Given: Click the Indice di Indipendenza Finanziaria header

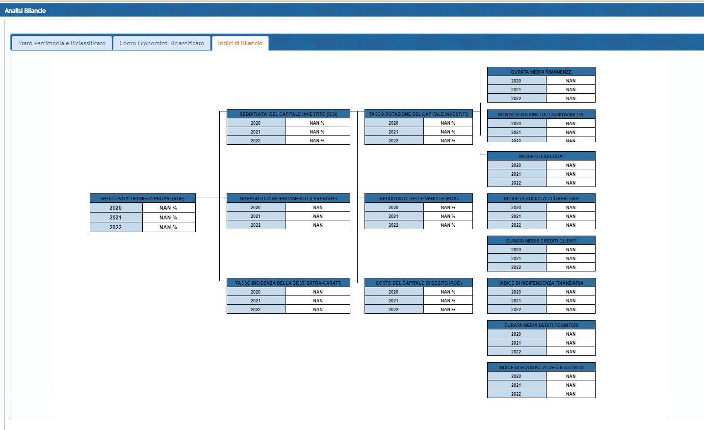Looking at the screenshot, I should 541,283.
